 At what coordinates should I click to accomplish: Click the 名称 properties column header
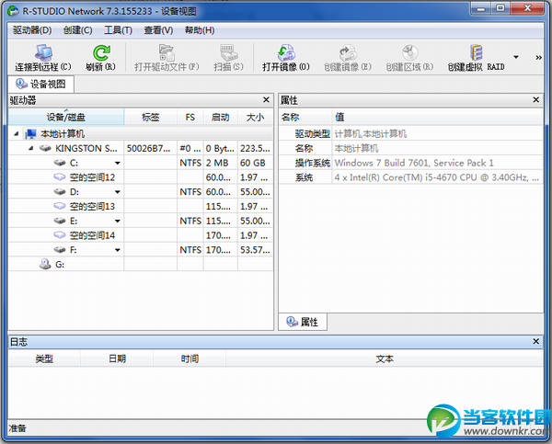pyautogui.click(x=305, y=117)
